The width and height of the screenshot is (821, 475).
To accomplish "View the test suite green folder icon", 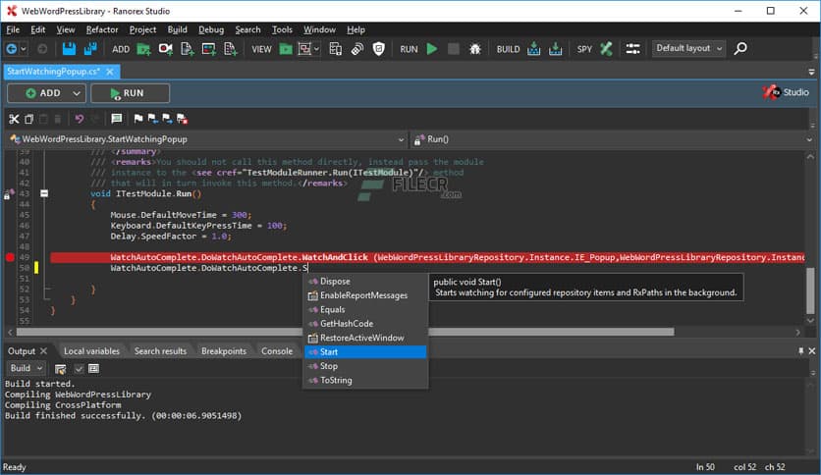I will pyautogui.click(x=286, y=49).
